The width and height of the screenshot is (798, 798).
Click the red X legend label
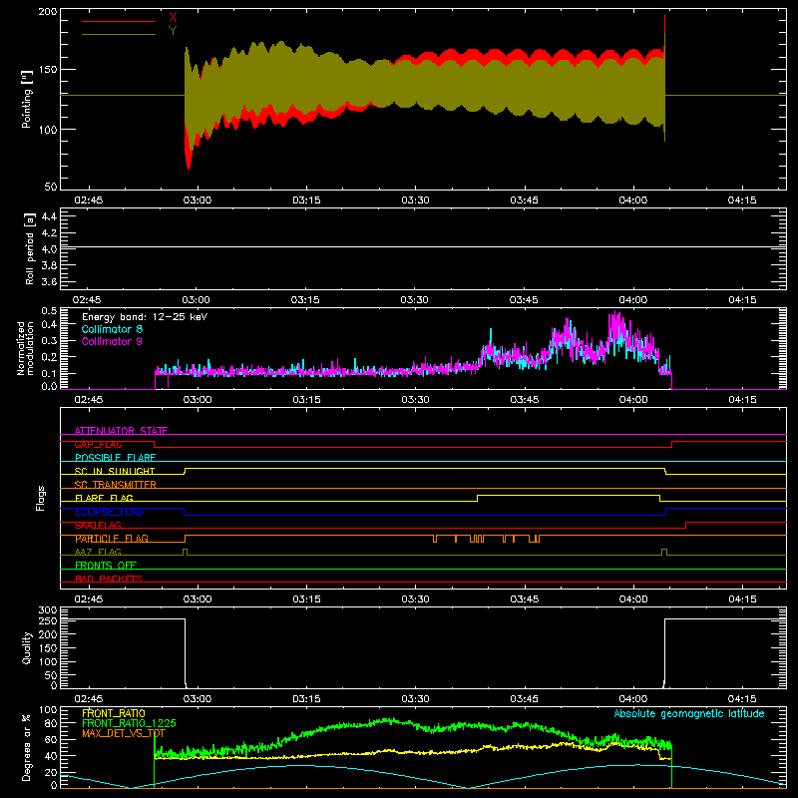pyautogui.click(x=173, y=17)
